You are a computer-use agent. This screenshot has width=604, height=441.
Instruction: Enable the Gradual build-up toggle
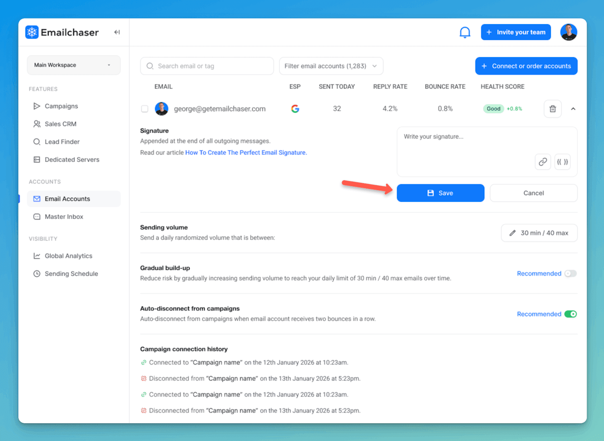(x=570, y=273)
